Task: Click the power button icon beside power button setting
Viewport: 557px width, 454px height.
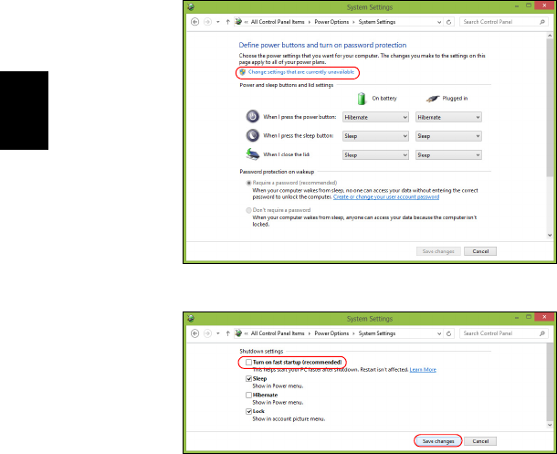Action: (x=253, y=117)
